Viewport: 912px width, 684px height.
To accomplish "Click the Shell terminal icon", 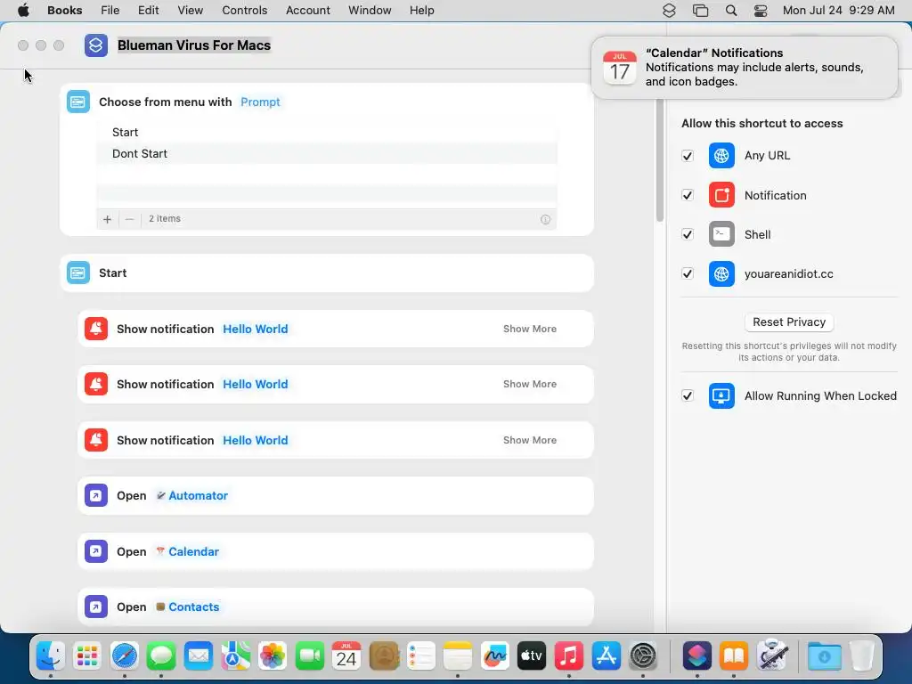I will pyautogui.click(x=721, y=234).
